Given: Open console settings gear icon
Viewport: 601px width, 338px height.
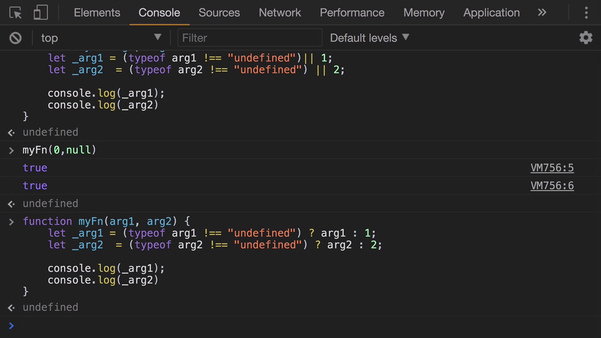Looking at the screenshot, I should [586, 38].
